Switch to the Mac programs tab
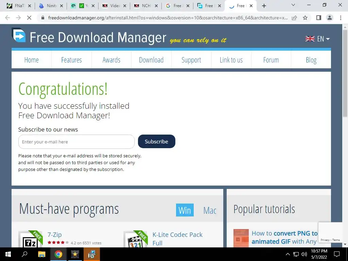The height and width of the screenshot is (261, 348). point(210,210)
